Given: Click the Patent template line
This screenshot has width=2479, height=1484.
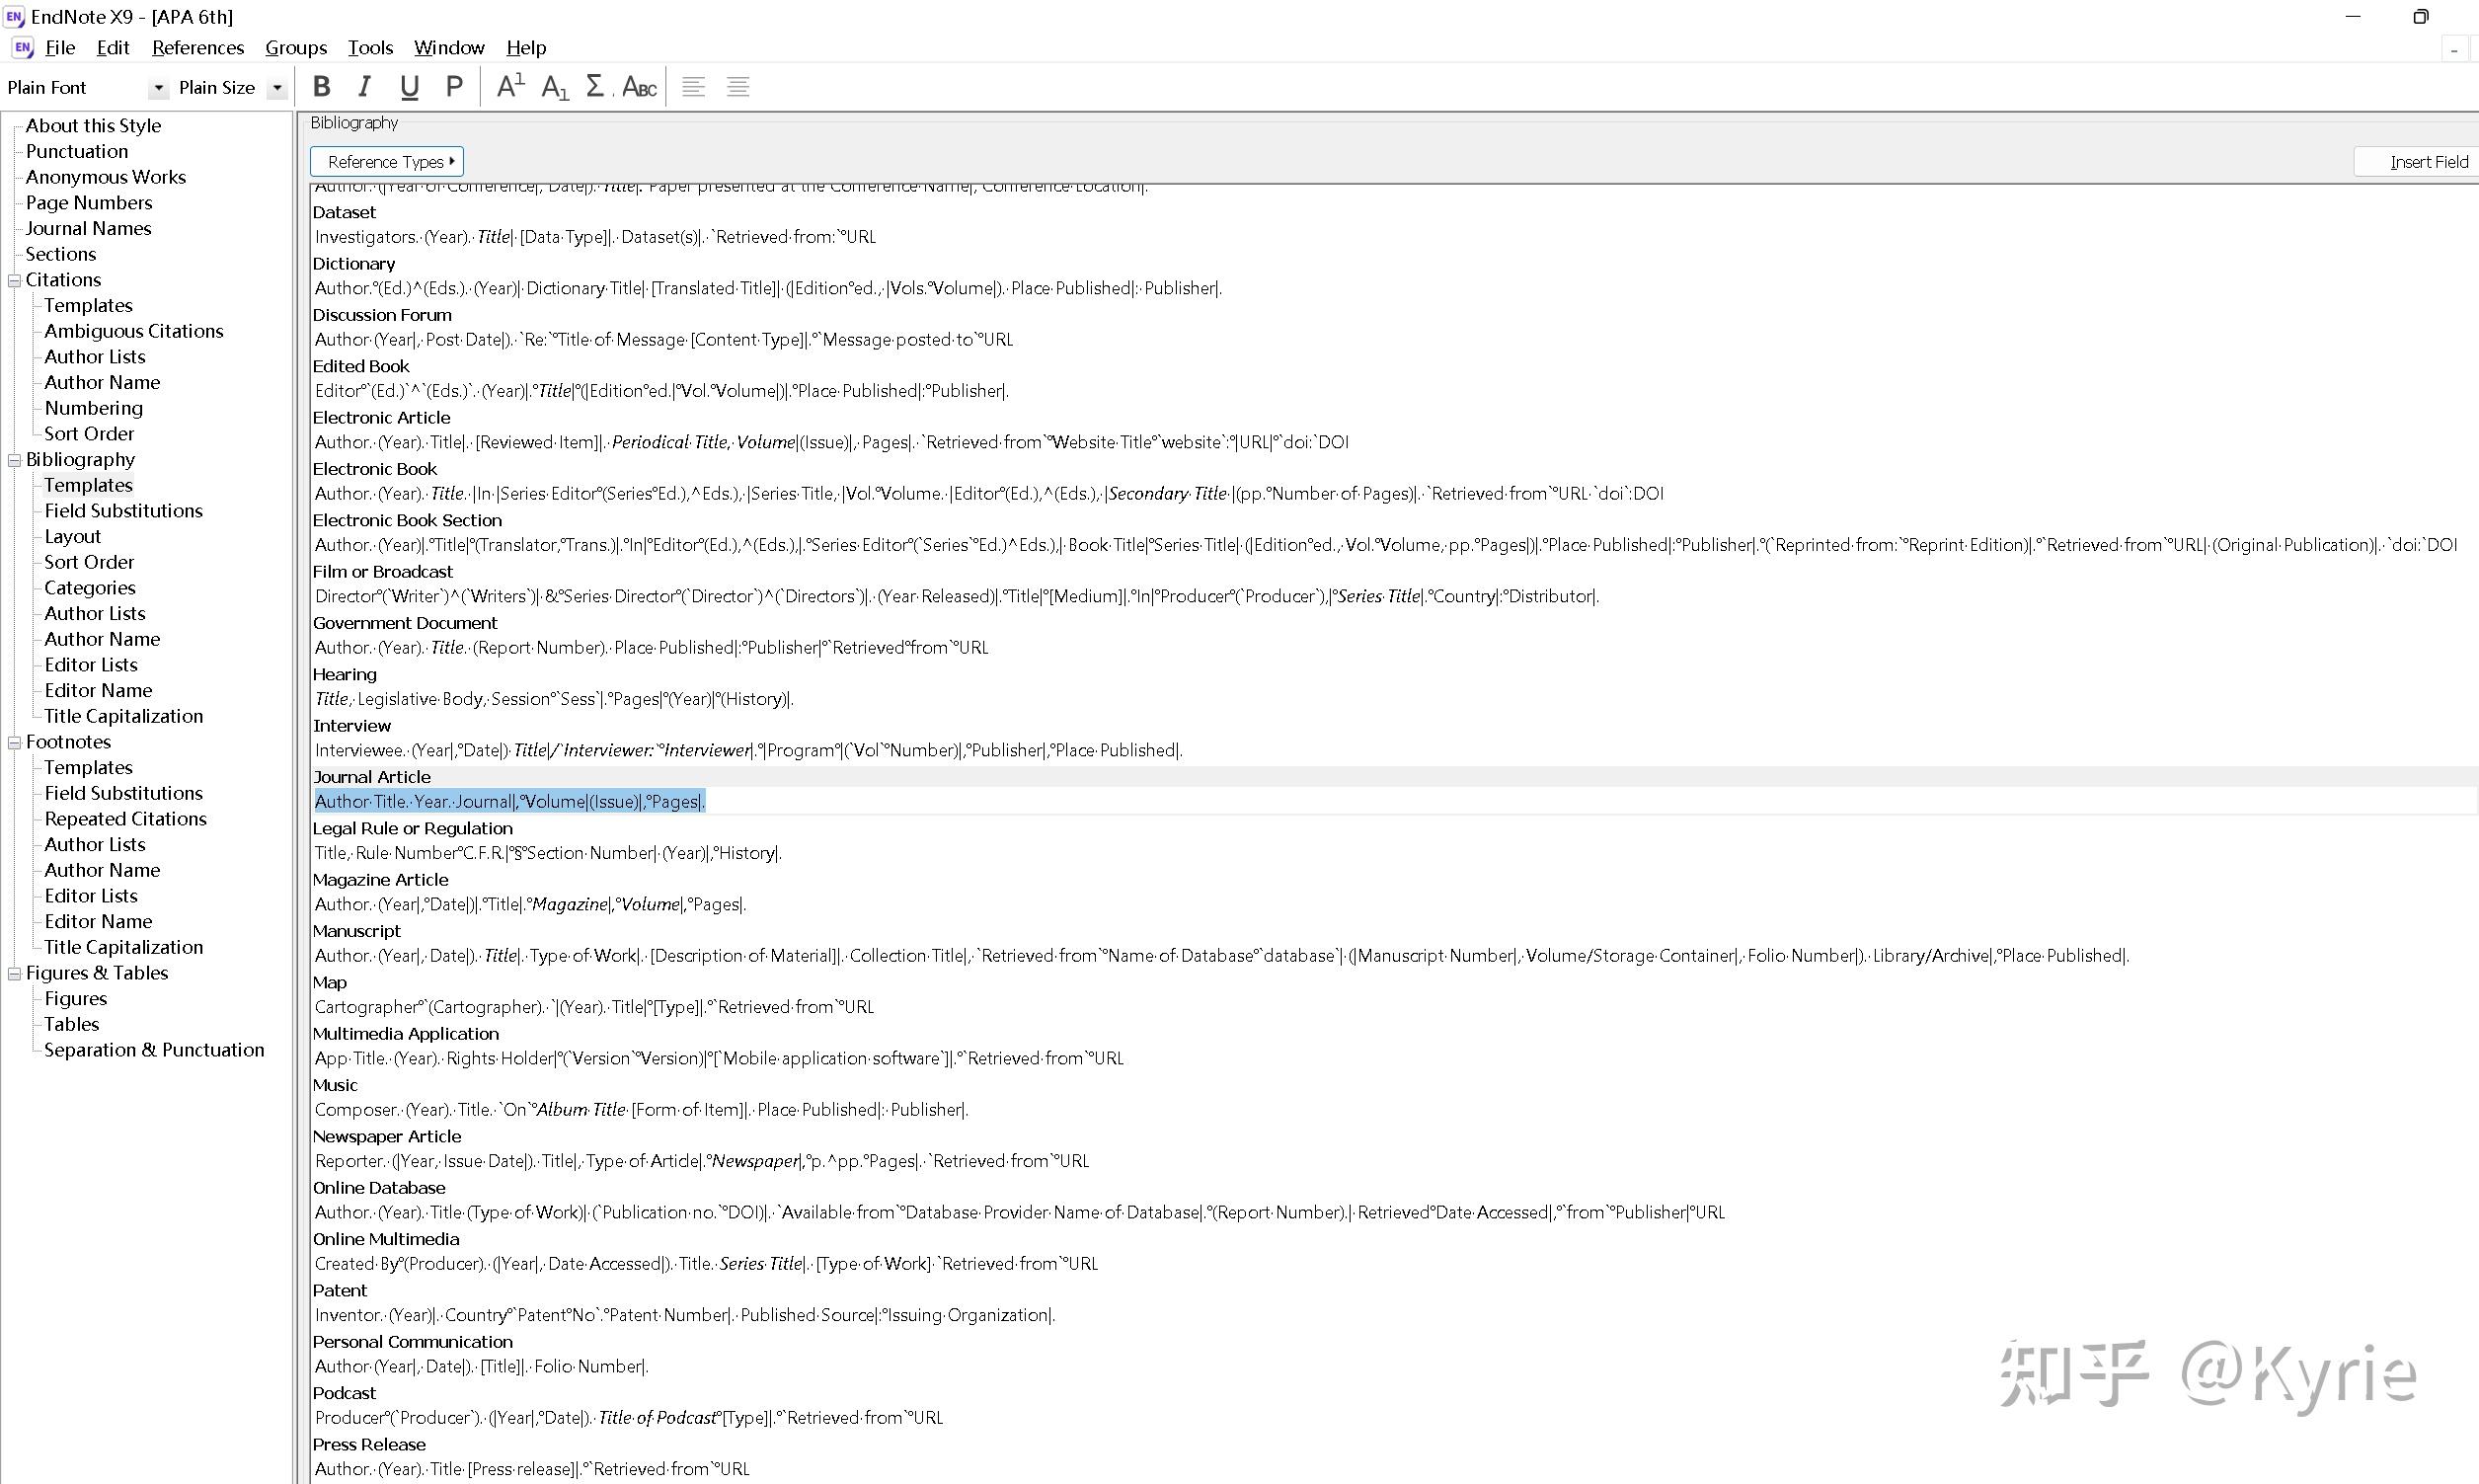Looking at the screenshot, I should [x=685, y=1315].
